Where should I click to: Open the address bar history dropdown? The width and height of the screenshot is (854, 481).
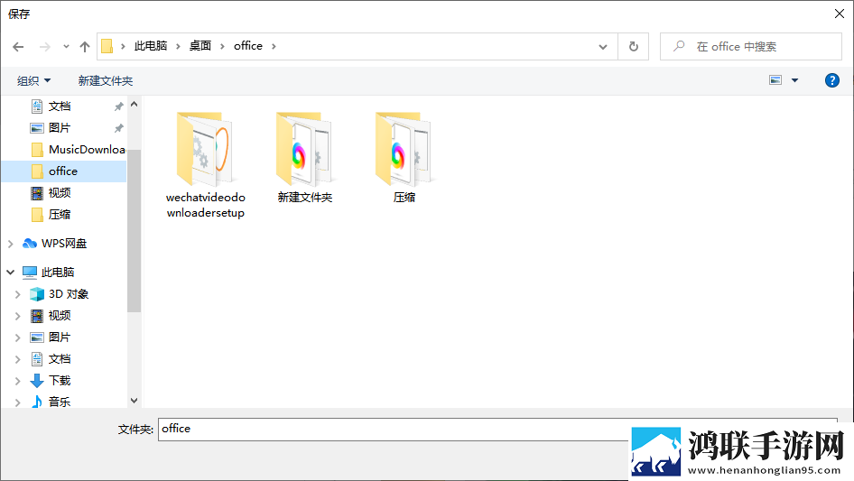(x=603, y=47)
